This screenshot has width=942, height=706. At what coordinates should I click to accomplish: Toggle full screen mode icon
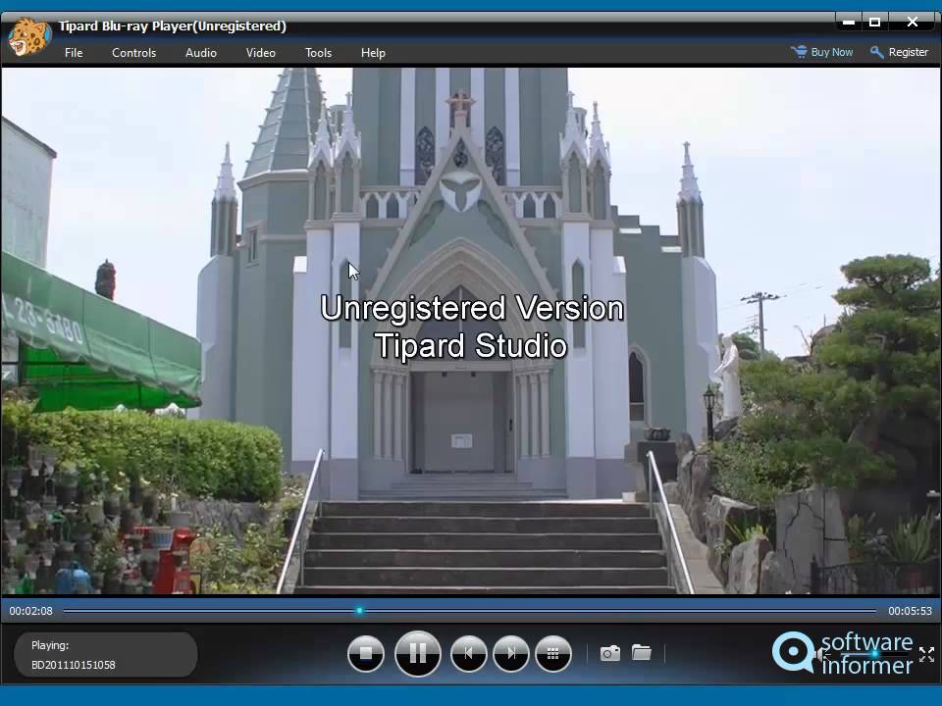coord(926,654)
